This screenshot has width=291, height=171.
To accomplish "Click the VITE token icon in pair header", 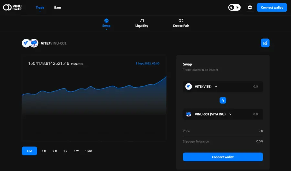I will [x=26, y=43].
